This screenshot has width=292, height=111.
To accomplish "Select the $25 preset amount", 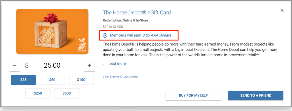I will pyautogui.click(x=23, y=80).
